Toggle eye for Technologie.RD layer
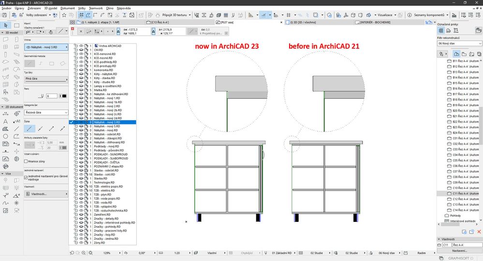 81,182
